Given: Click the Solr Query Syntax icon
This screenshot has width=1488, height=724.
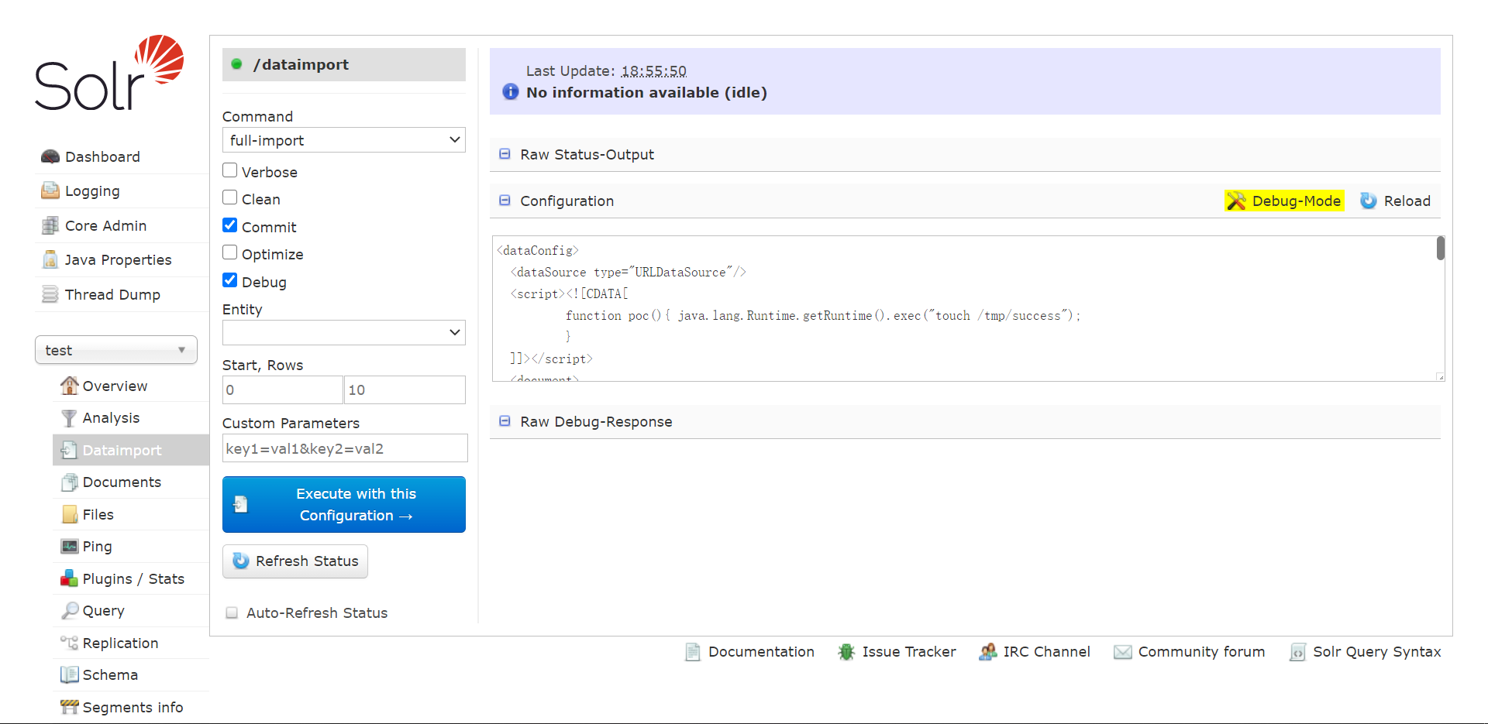Looking at the screenshot, I should (1297, 652).
